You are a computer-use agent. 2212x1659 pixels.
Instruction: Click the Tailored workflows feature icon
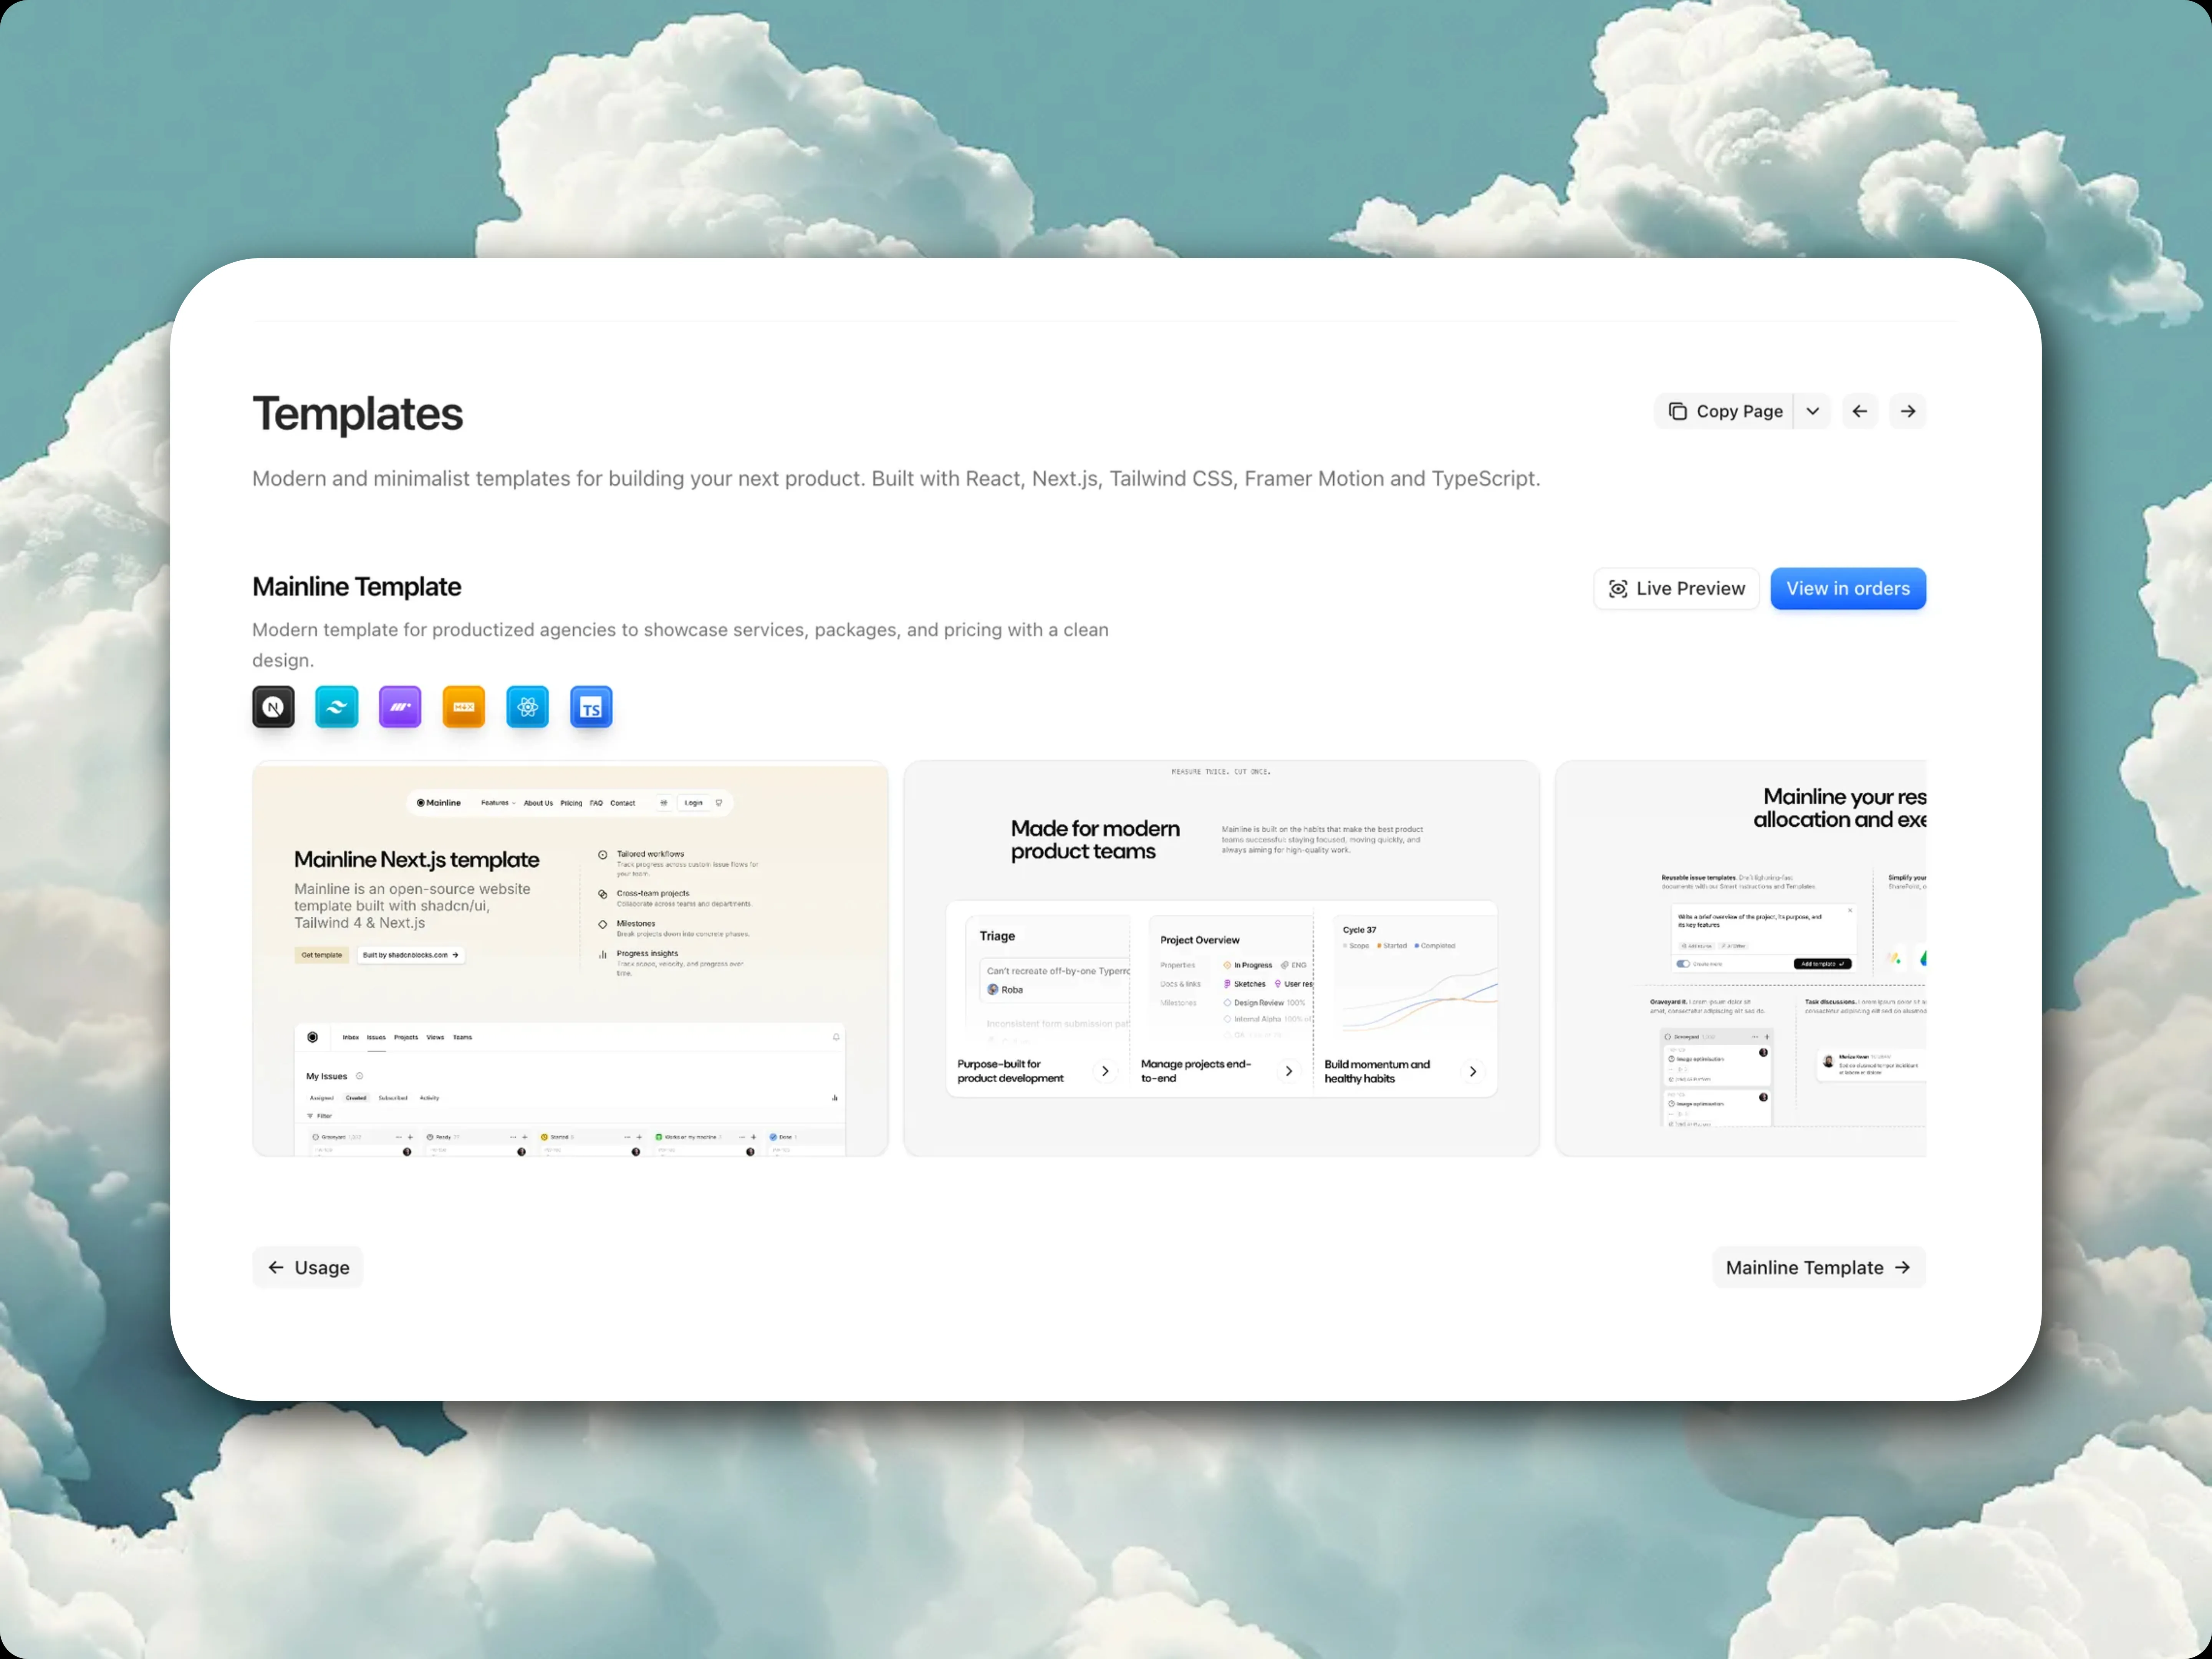[x=603, y=855]
